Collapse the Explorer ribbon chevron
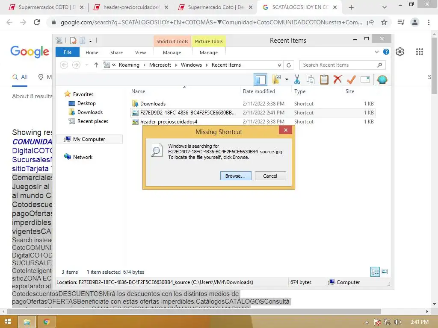 tap(377, 52)
